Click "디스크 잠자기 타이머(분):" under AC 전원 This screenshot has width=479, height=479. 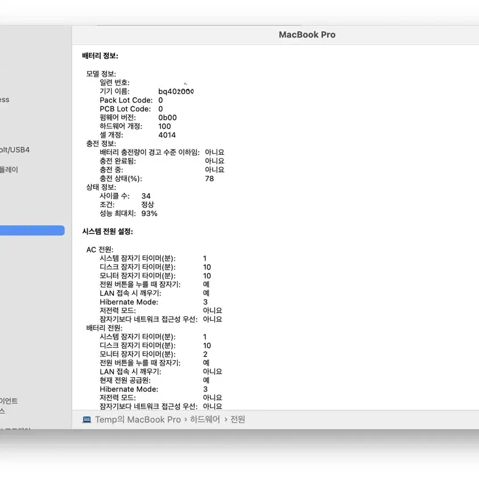click(x=138, y=267)
